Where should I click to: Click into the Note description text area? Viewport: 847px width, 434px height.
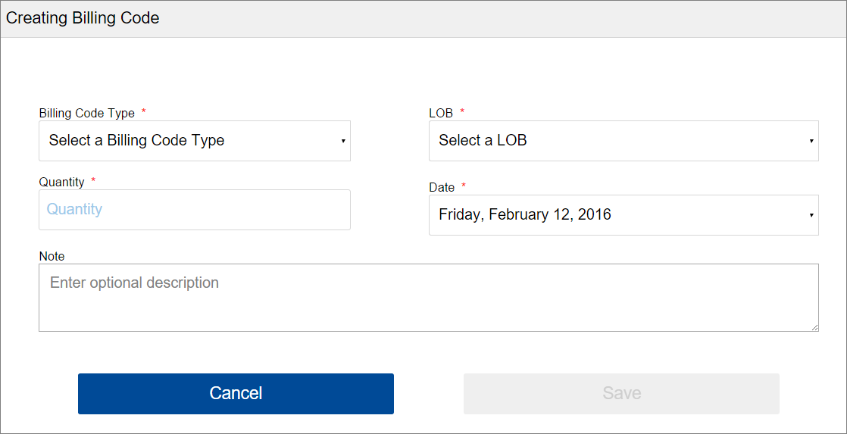point(428,298)
